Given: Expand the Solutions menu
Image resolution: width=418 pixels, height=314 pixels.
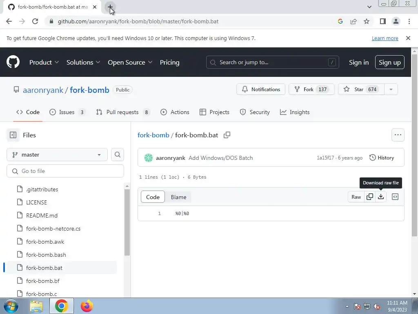Looking at the screenshot, I should tap(83, 62).
